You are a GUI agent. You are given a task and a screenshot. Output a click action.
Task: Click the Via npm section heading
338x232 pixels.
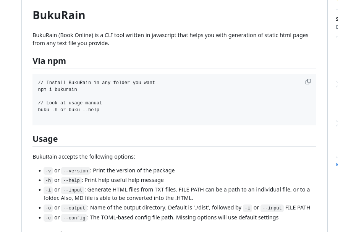tap(49, 61)
